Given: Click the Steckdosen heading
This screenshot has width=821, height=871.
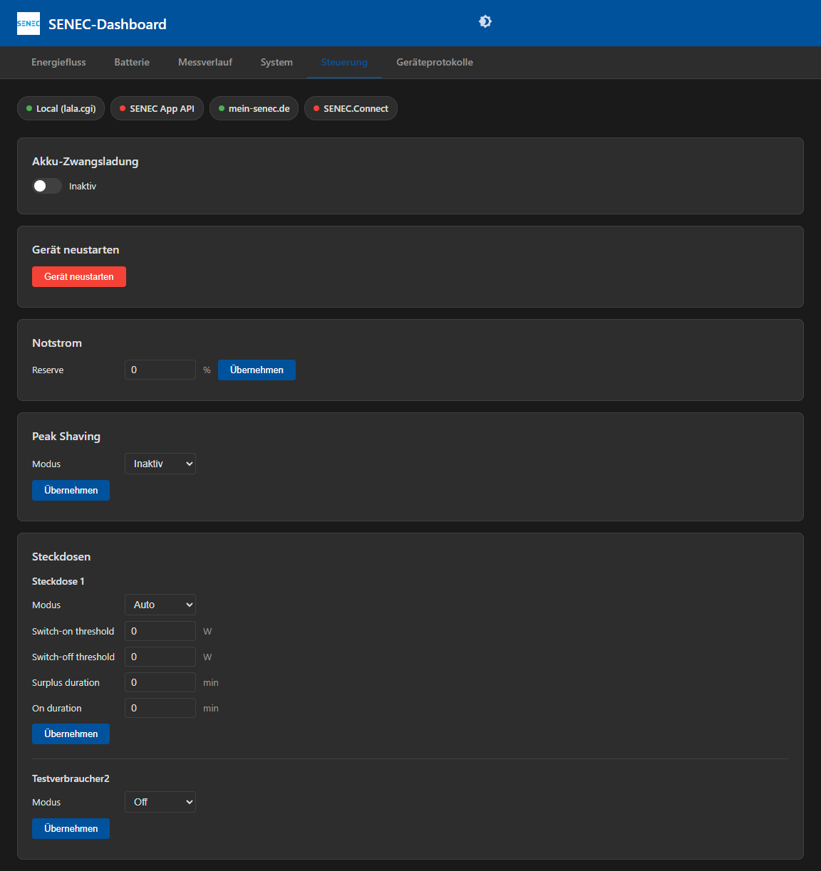Looking at the screenshot, I should (x=61, y=557).
